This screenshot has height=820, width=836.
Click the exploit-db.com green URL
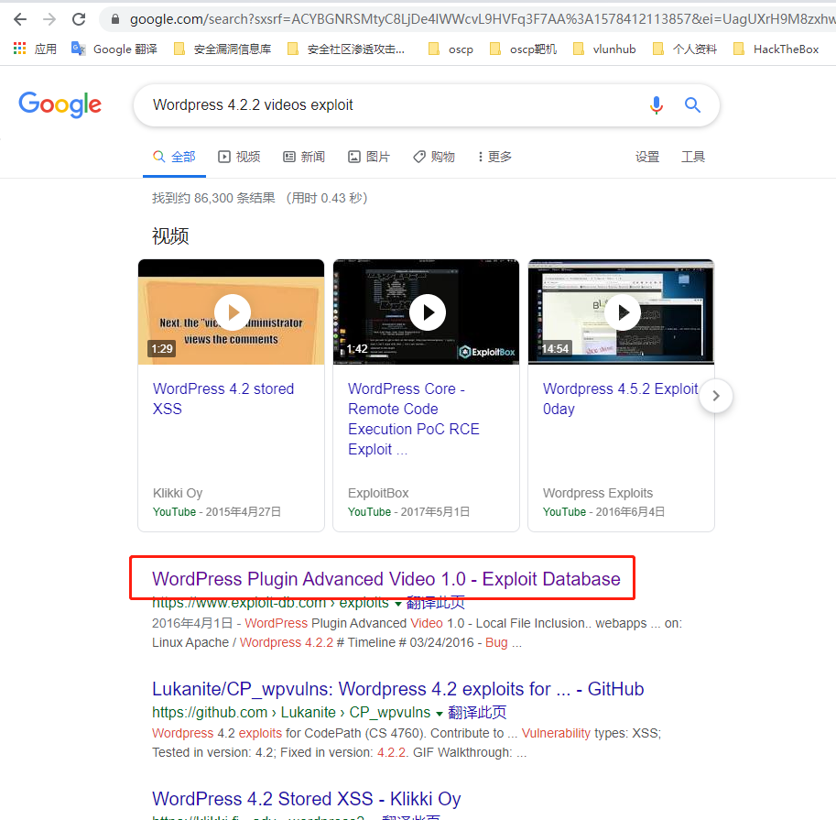pyautogui.click(x=270, y=603)
